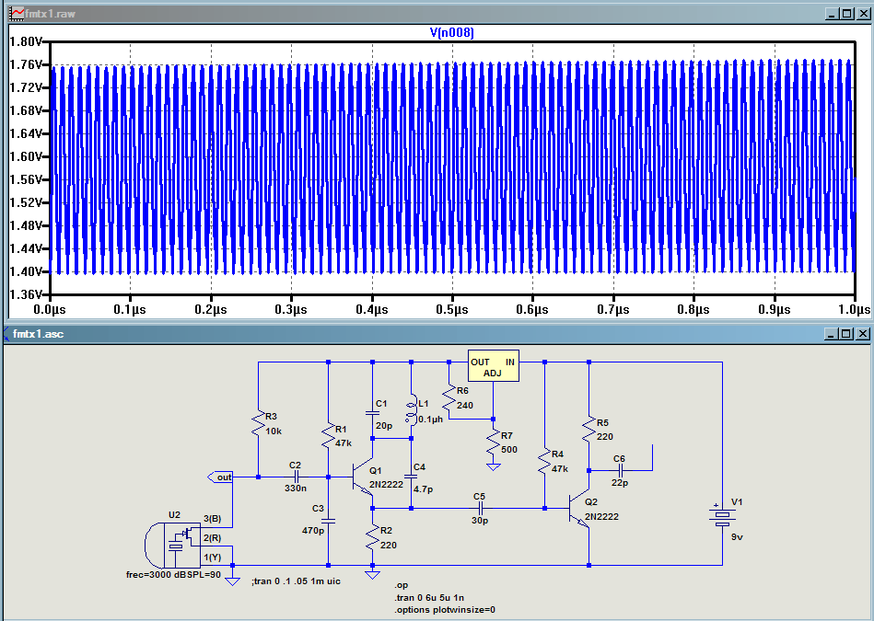Select resistor R7 symbol
Viewport: 874px width, 621px height.
[x=493, y=443]
